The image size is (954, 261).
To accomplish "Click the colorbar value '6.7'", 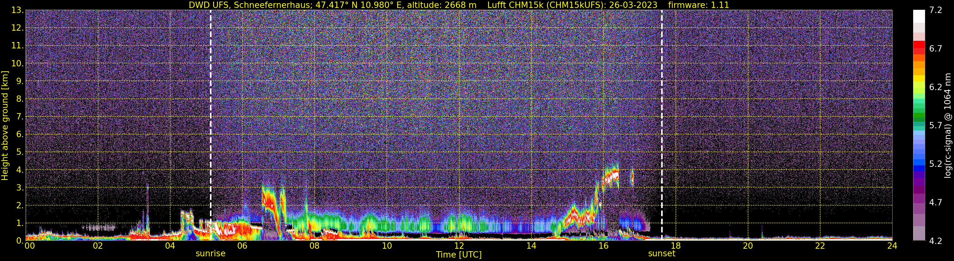I will (x=936, y=49).
